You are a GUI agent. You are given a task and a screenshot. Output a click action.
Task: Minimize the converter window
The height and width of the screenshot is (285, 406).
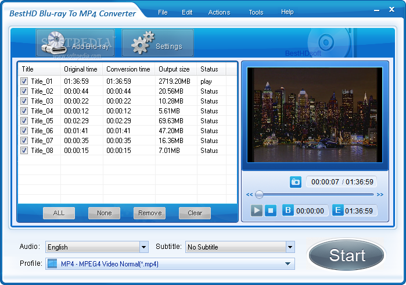tap(377, 10)
